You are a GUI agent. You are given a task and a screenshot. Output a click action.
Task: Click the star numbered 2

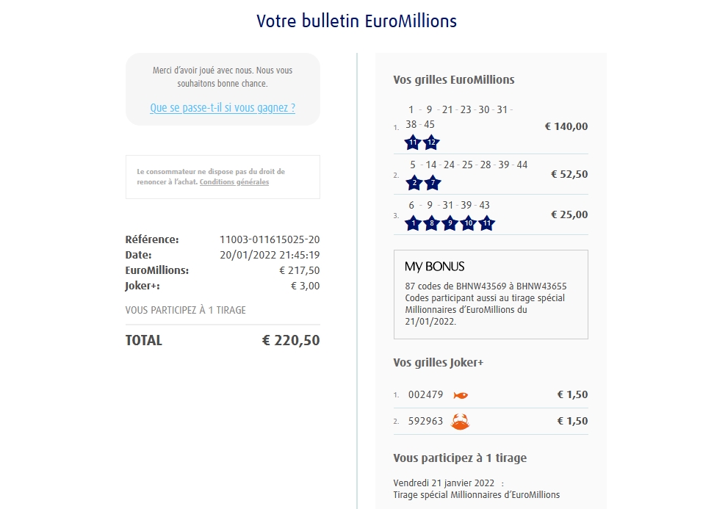tap(413, 183)
